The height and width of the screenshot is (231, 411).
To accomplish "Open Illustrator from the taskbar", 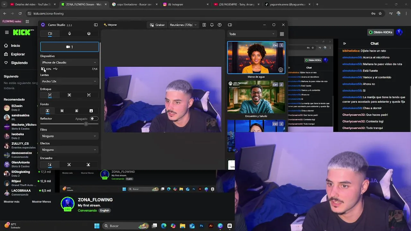I will coord(211,226).
